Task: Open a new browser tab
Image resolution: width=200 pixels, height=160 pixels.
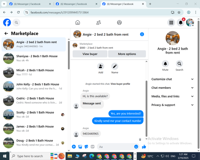Action: 150,4
